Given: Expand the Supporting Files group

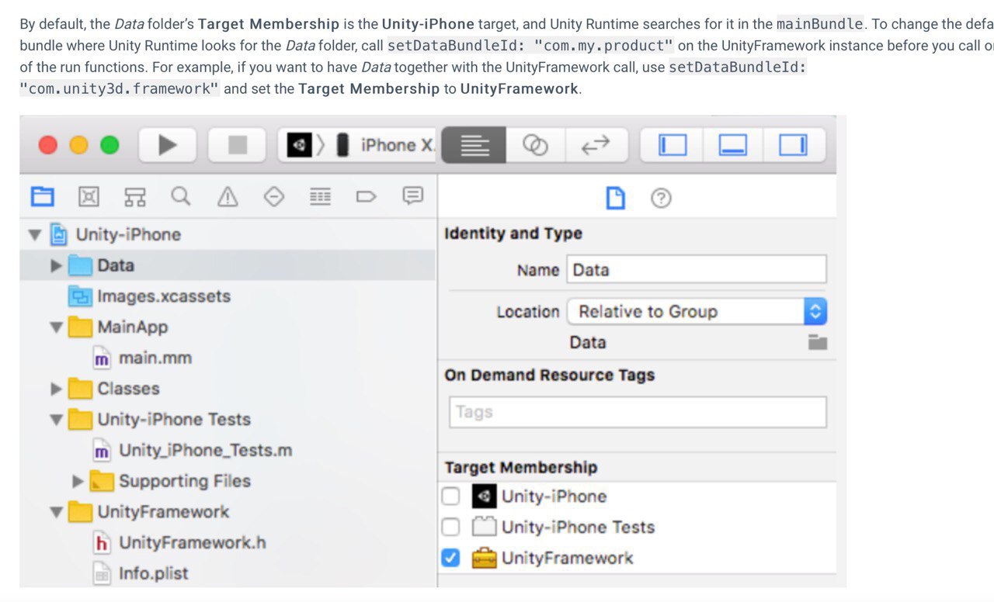Looking at the screenshot, I should [78, 482].
